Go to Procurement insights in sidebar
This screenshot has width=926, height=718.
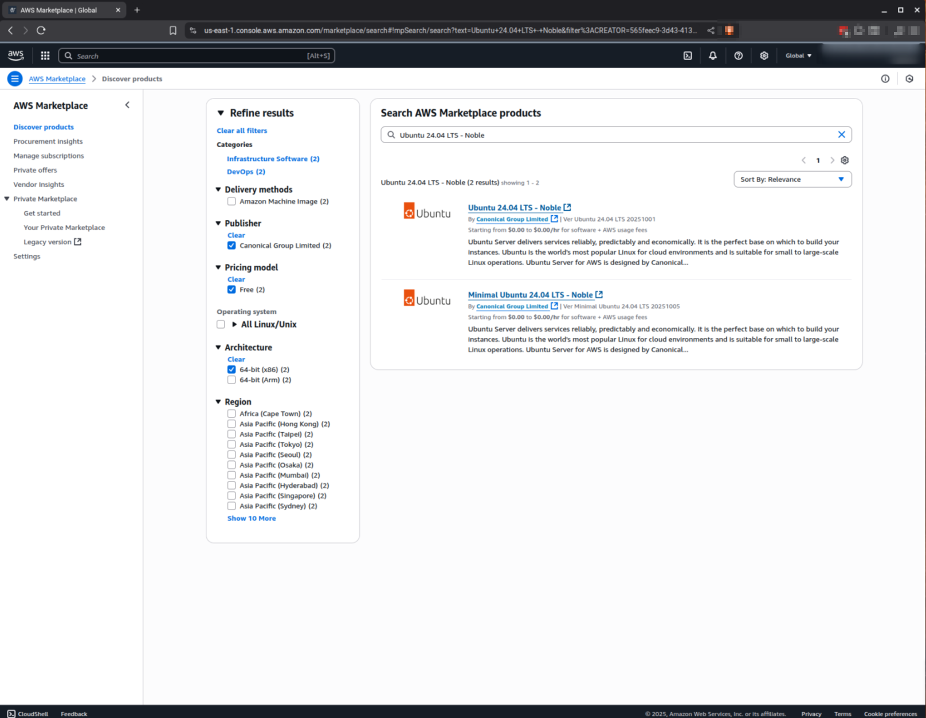click(48, 141)
